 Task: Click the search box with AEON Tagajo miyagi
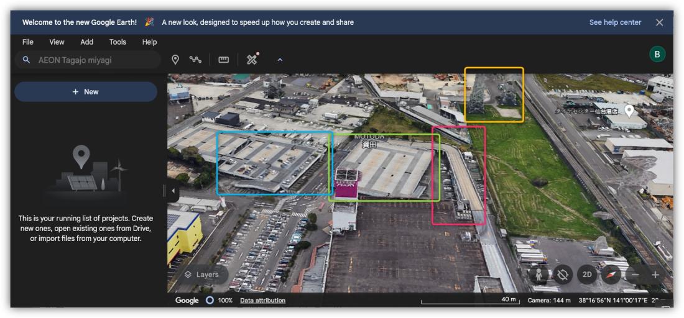(88, 60)
